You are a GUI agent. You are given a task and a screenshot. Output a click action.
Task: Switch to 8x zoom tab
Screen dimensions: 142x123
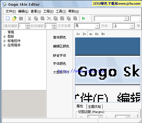pyautogui.click(x=103, y=34)
